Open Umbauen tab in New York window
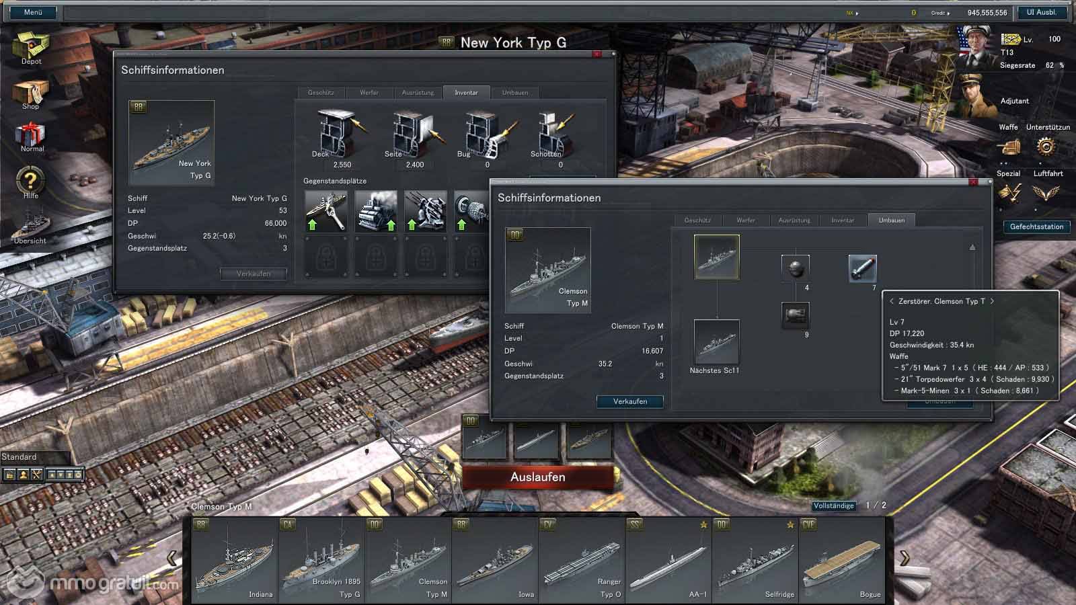Screen dimensions: 1076x605 point(515,93)
